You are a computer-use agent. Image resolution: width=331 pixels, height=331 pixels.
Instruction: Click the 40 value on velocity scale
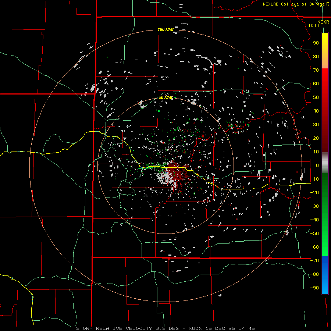316,111
